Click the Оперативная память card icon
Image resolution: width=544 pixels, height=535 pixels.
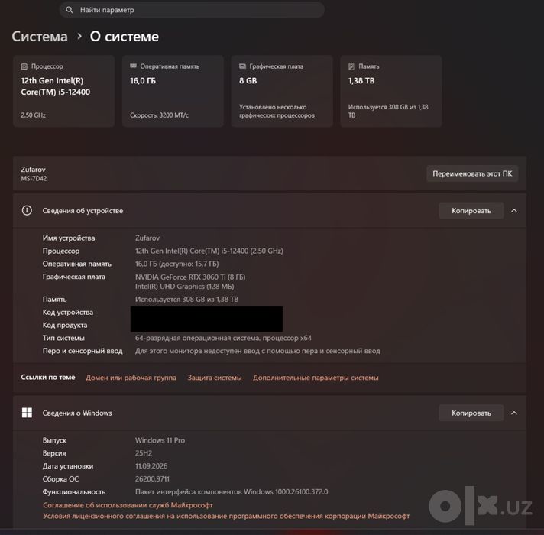(133, 66)
